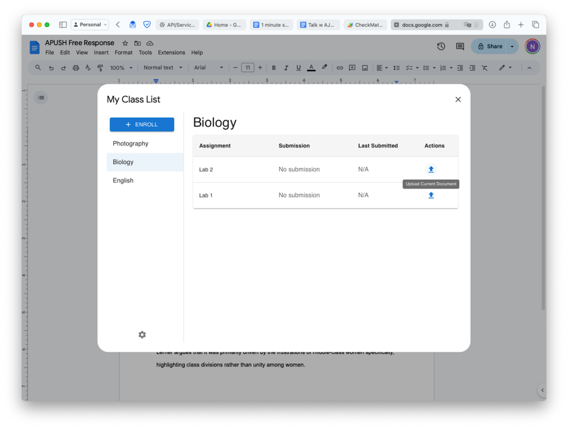Toggle underline formatting
The image size is (568, 429).
298,68
